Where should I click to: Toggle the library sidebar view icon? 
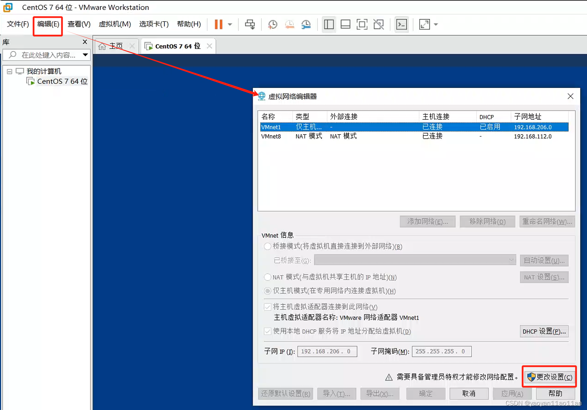329,24
